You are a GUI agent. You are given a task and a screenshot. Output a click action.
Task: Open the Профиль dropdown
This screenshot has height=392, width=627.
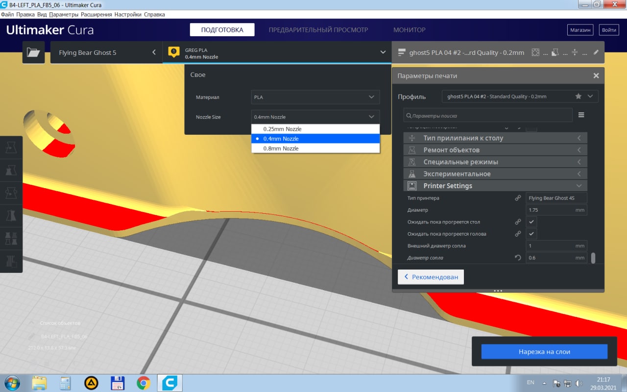[x=520, y=97]
